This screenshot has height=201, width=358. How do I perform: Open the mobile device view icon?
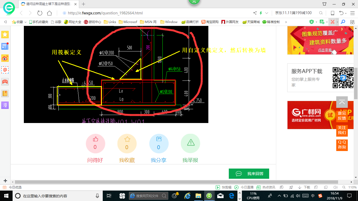point(332,13)
